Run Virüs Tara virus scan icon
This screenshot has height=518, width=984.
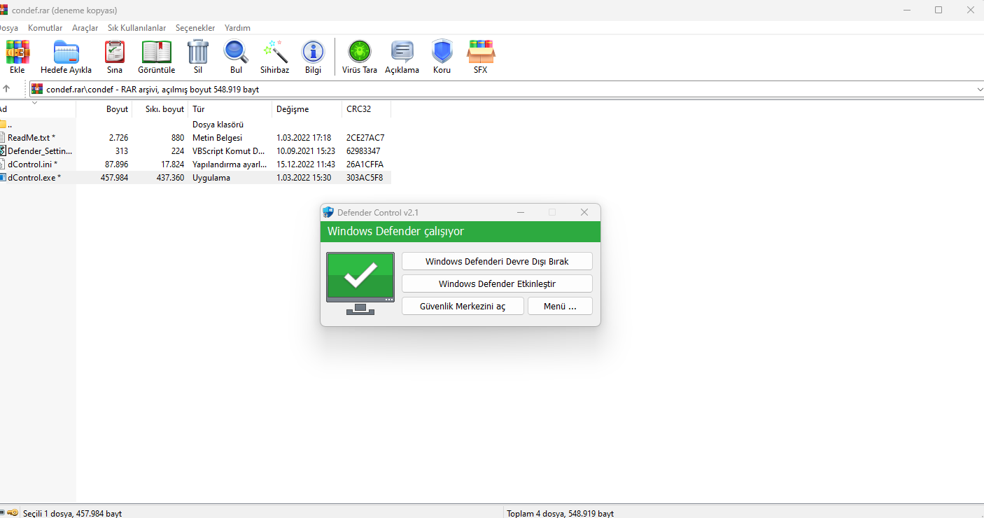360,52
